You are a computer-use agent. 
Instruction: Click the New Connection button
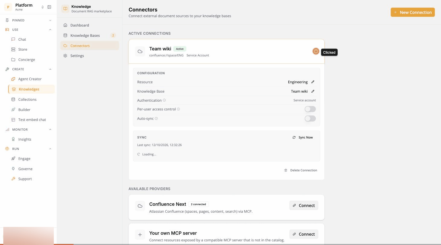coord(413,12)
